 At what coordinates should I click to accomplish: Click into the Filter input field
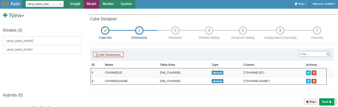point(312,54)
